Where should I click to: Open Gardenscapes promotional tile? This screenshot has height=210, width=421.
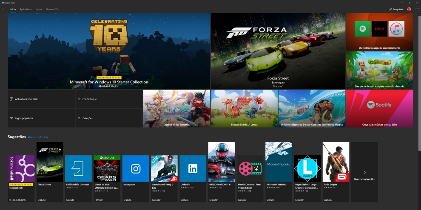coord(379,70)
